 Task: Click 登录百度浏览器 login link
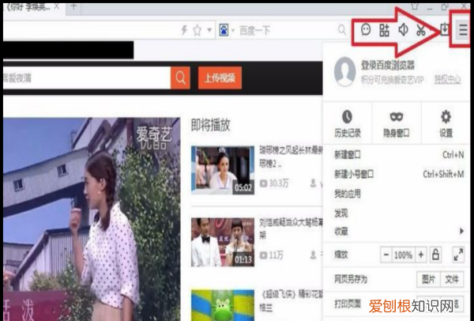point(388,65)
